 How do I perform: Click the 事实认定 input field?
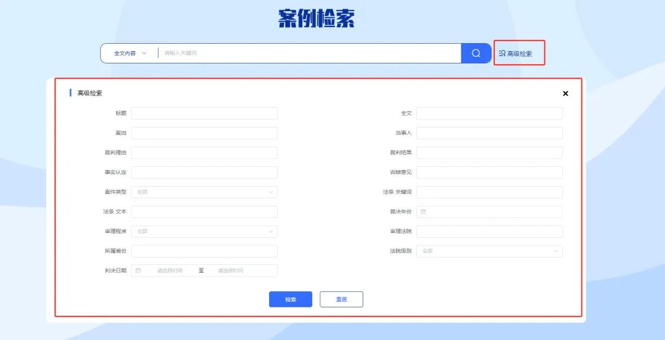click(204, 172)
